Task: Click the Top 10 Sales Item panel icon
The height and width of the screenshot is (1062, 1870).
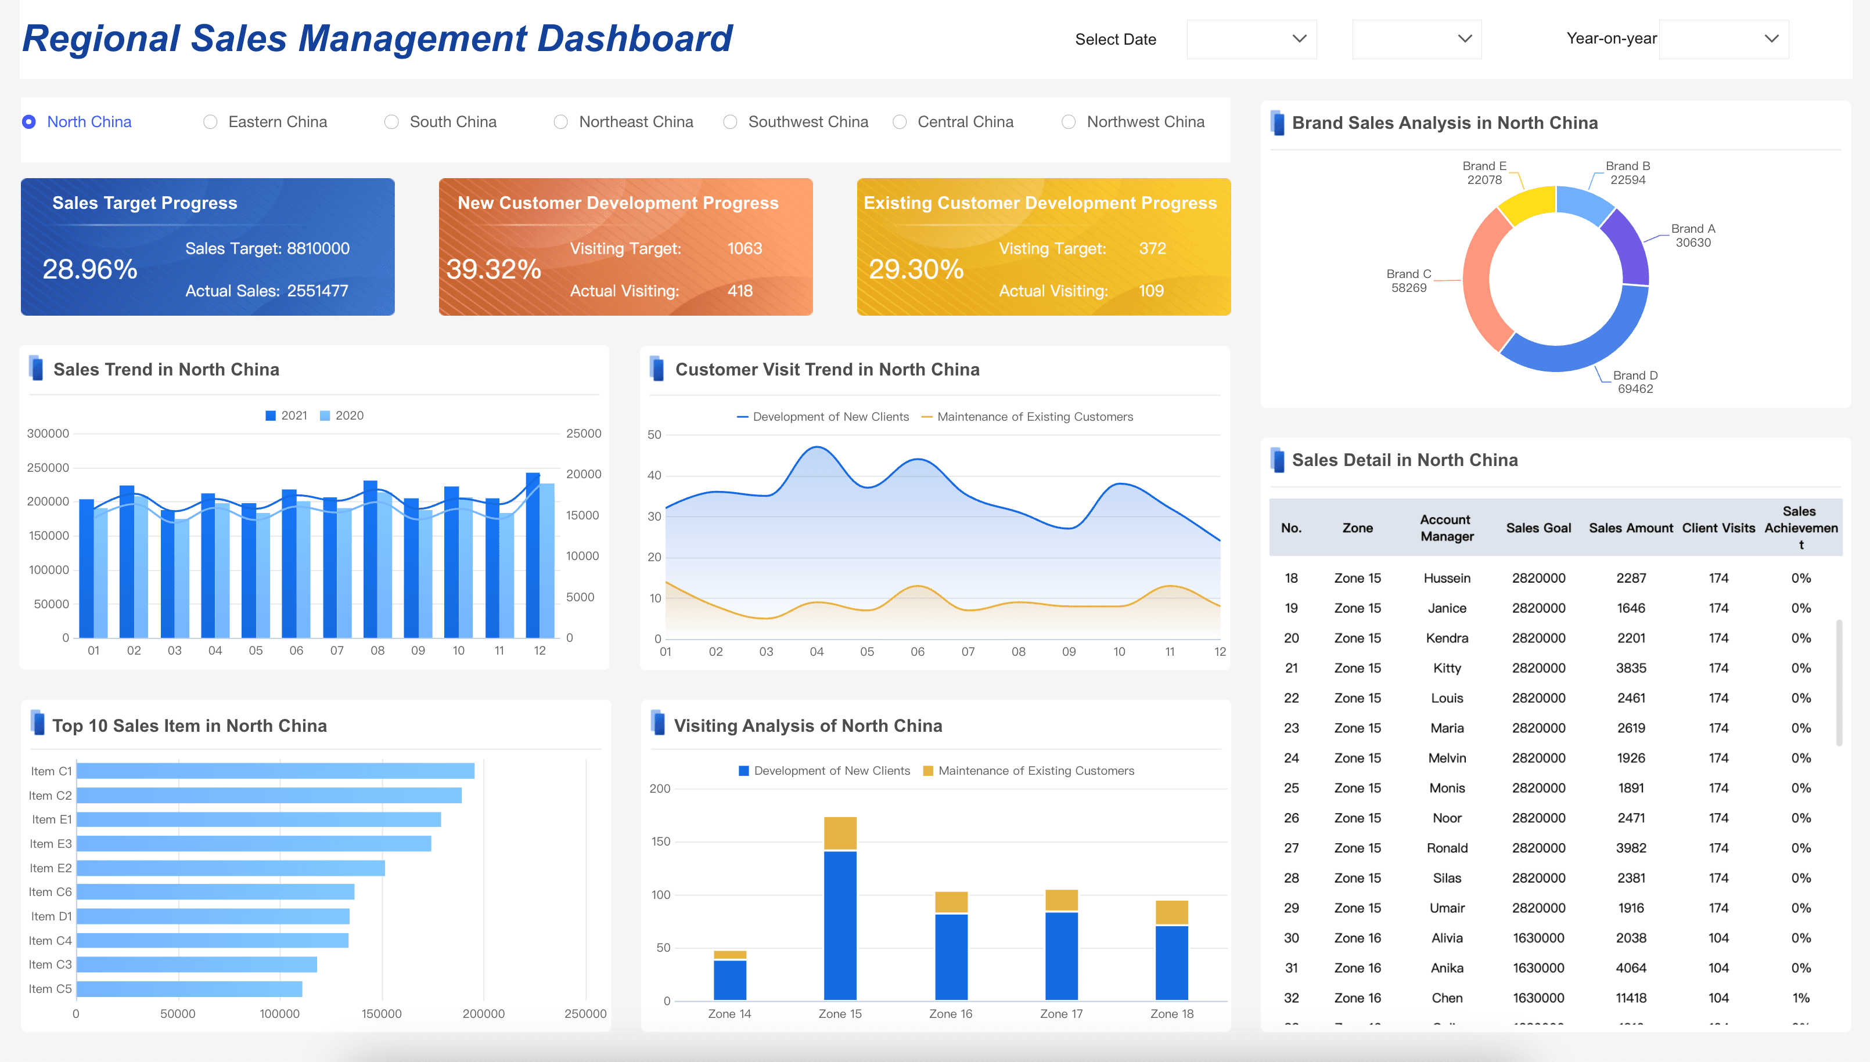Action: (37, 723)
